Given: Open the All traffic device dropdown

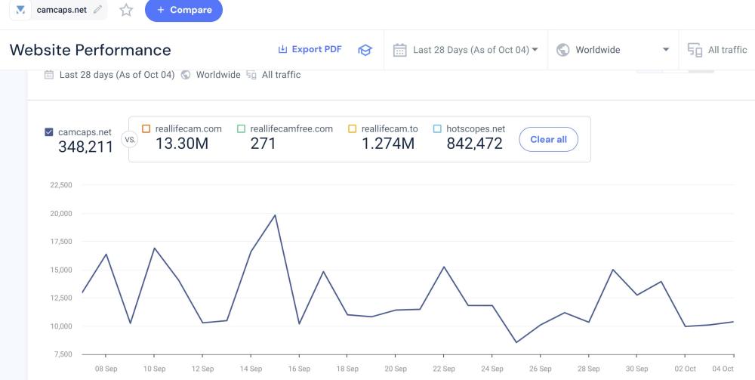Looking at the screenshot, I should coord(726,50).
